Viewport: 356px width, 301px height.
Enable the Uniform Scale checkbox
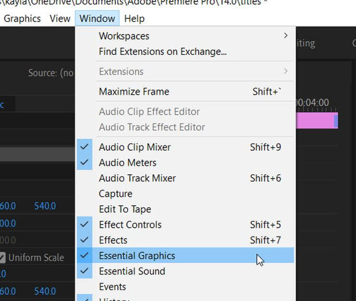(x=3, y=258)
